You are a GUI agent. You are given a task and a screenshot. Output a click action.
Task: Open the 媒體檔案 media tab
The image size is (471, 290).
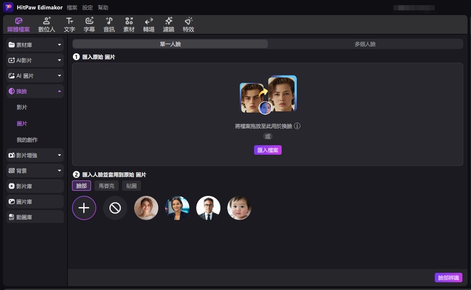pos(18,25)
